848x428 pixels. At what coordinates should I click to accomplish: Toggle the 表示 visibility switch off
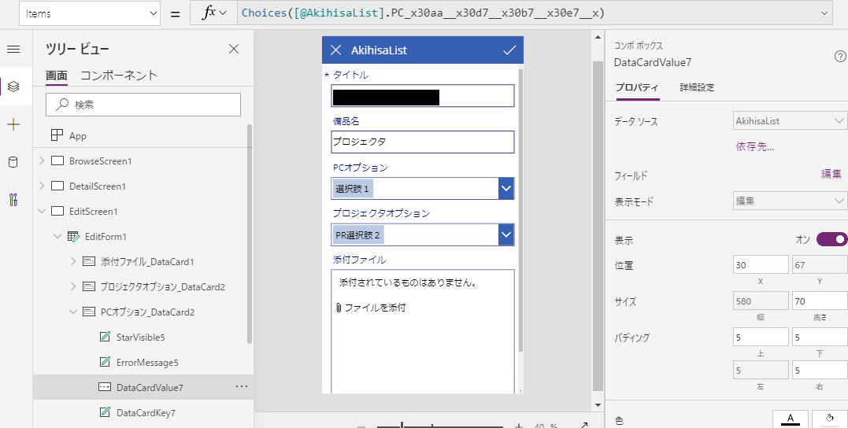tap(831, 239)
